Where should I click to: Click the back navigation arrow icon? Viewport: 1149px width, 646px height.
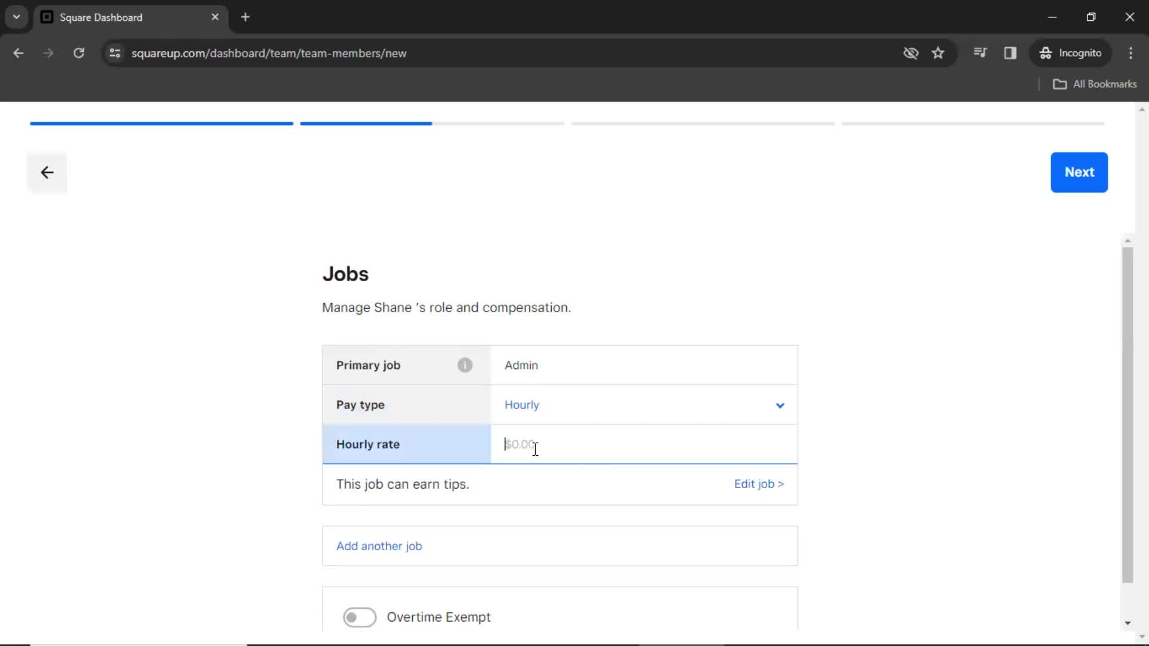point(47,172)
